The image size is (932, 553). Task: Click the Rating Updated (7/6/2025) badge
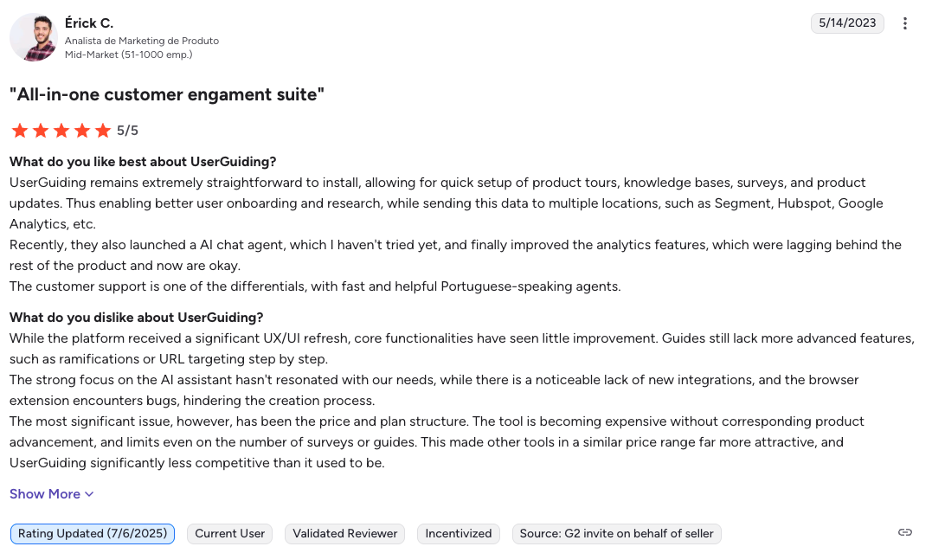[93, 534]
